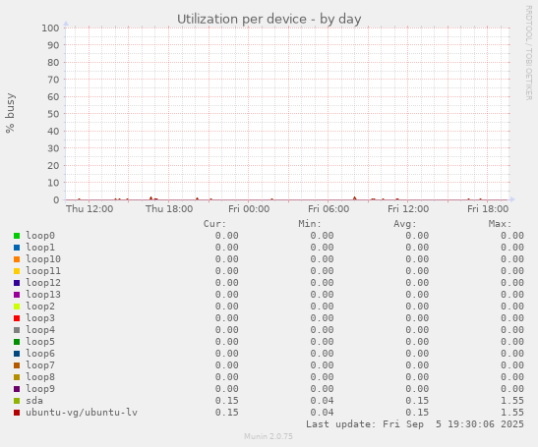This screenshot has width=538, height=447.
Task: Click the loop3 red color swatch
Action: 17,318
